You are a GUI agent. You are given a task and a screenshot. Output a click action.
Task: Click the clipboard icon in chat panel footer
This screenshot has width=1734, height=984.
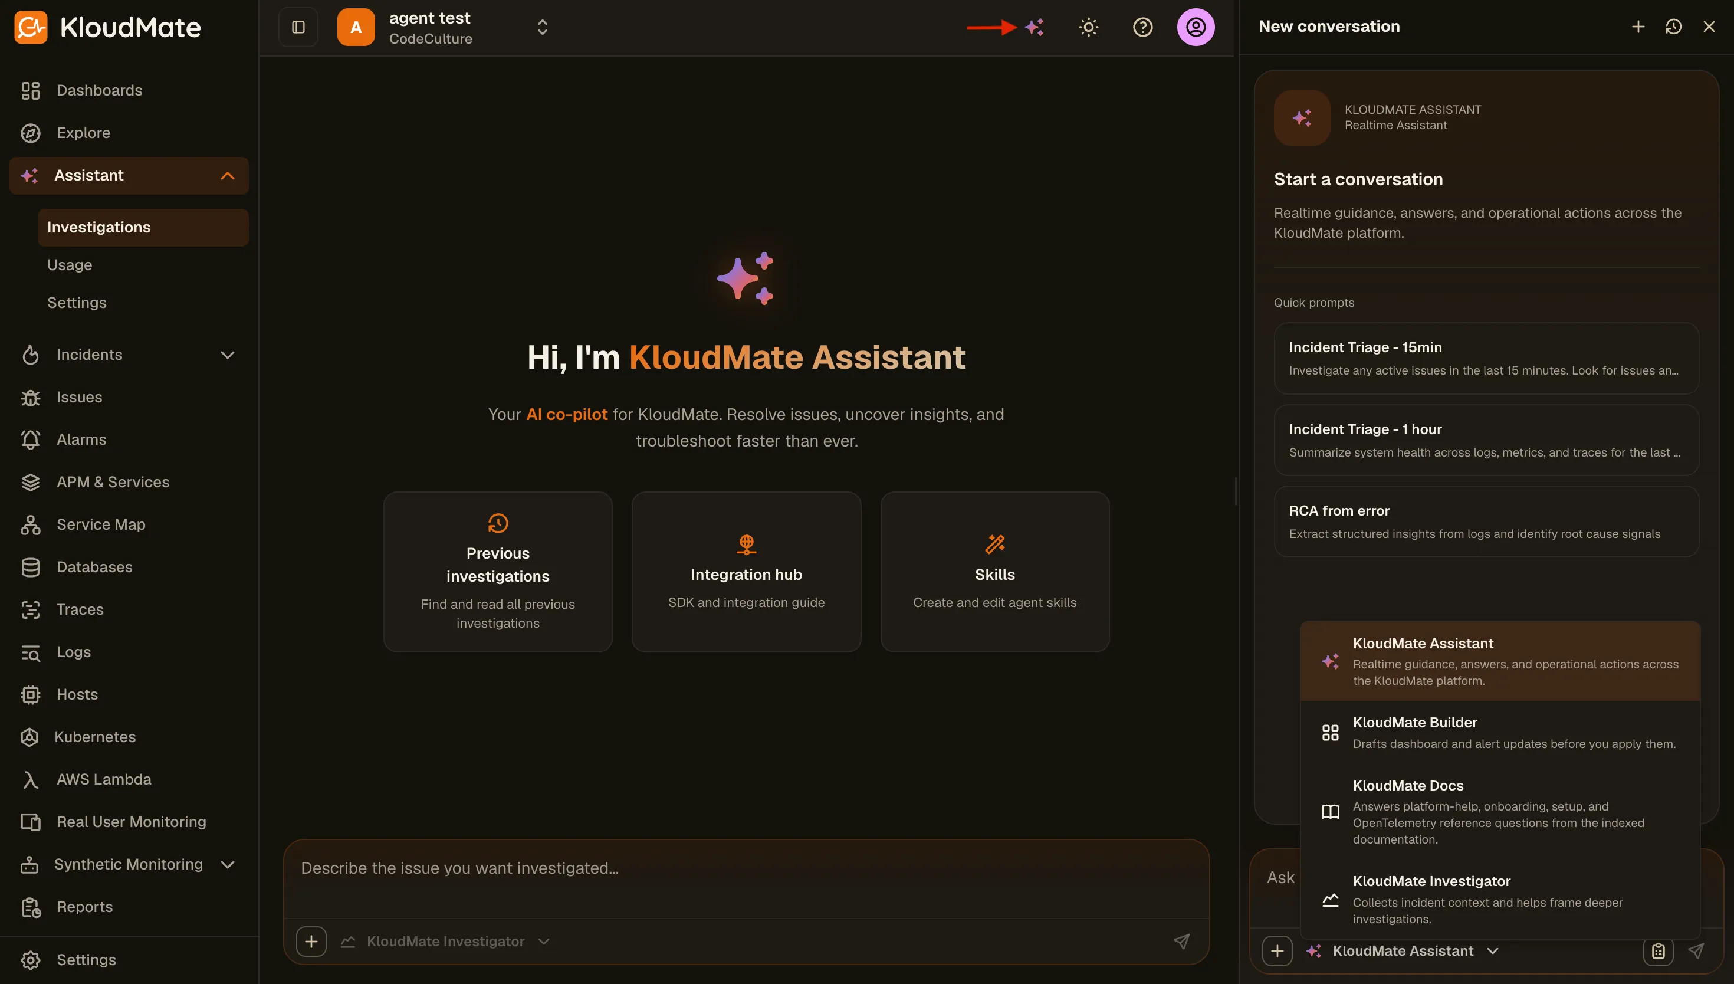[1659, 951]
